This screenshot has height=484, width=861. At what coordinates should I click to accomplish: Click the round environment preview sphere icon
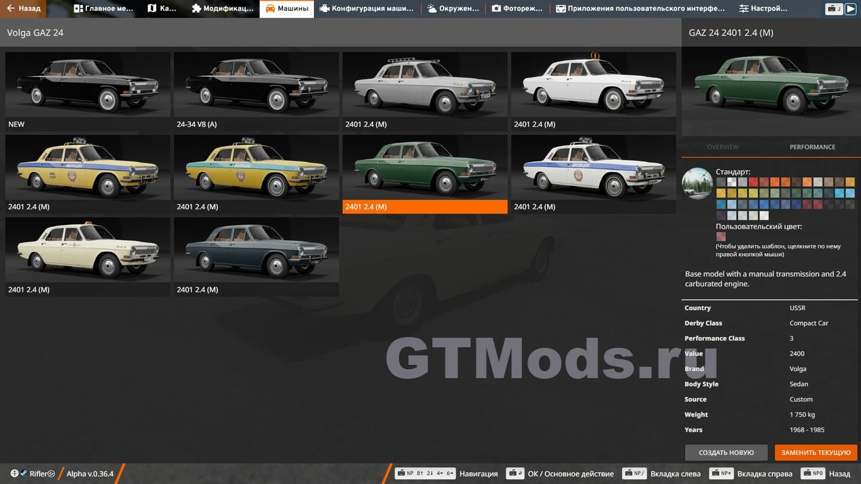(697, 183)
